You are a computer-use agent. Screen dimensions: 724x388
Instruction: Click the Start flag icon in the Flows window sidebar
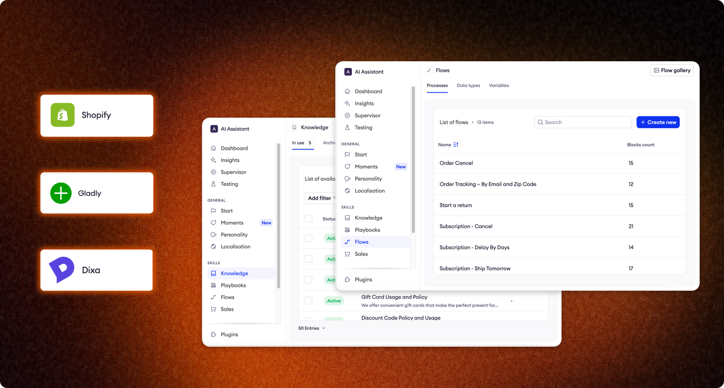[347, 155]
